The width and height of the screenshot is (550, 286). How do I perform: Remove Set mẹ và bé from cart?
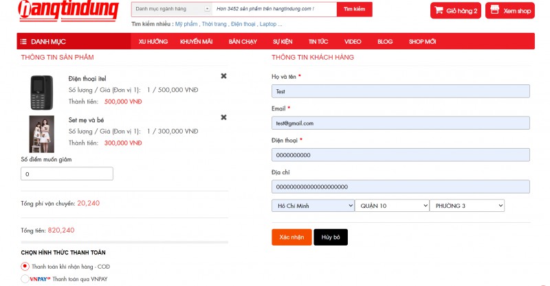pos(223,117)
